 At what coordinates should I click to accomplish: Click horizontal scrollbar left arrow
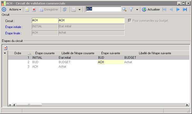point(14,105)
